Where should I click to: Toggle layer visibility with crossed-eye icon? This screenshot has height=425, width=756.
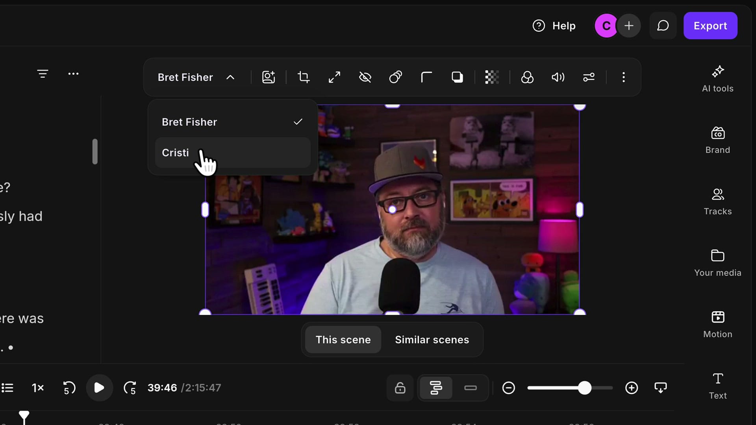365,77
